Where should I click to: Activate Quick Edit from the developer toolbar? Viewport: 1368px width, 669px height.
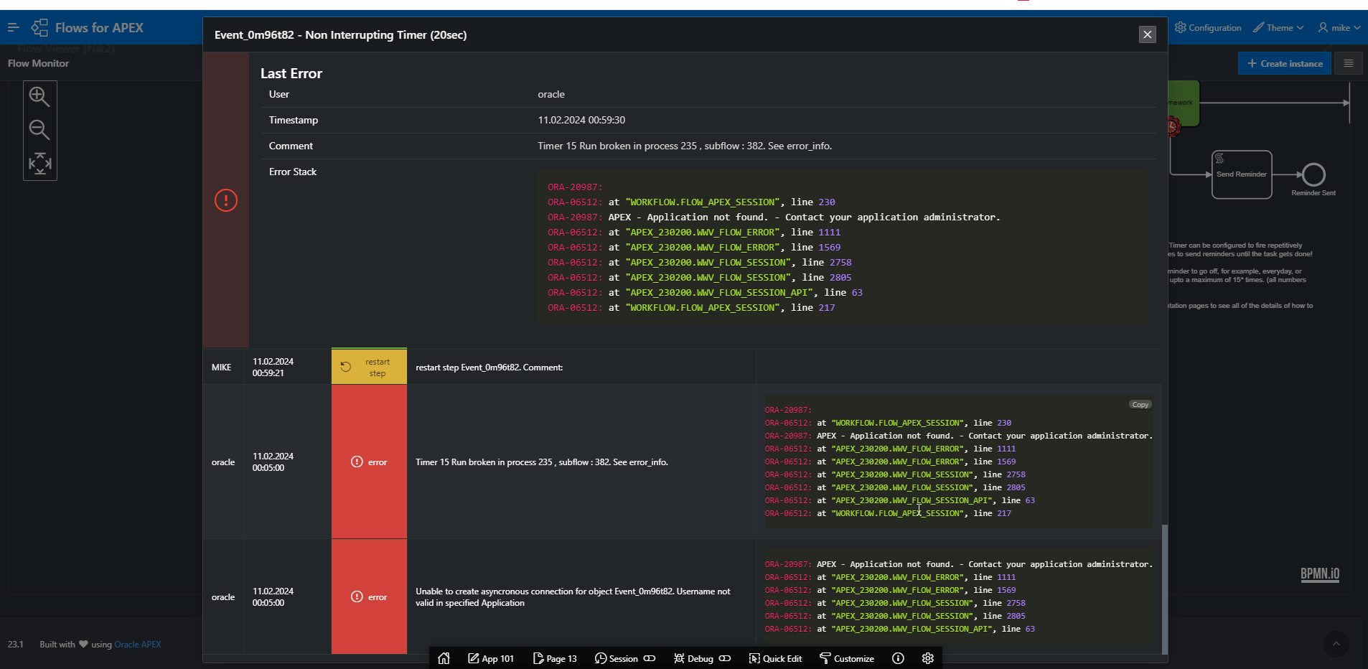tap(775, 658)
